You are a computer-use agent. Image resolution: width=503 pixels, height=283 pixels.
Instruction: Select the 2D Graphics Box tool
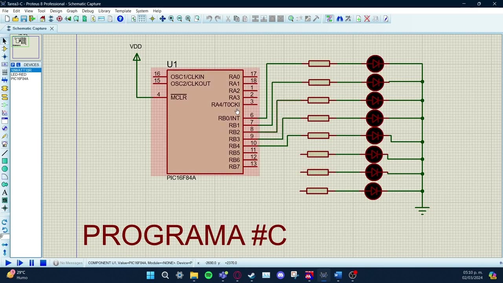(5, 161)
